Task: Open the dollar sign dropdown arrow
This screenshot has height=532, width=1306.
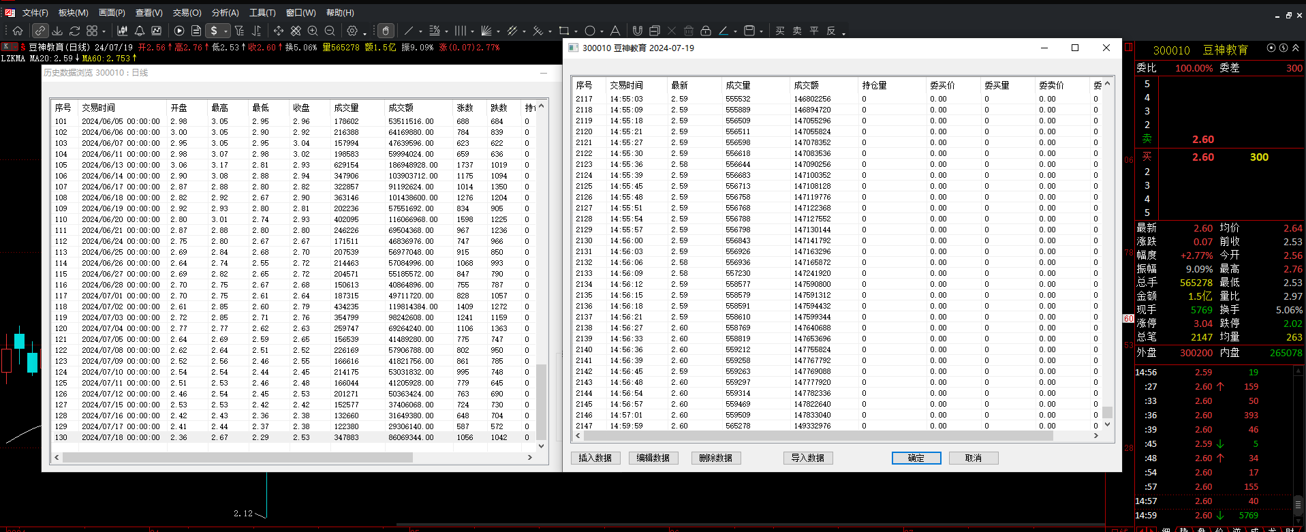Action: [226, 31]
